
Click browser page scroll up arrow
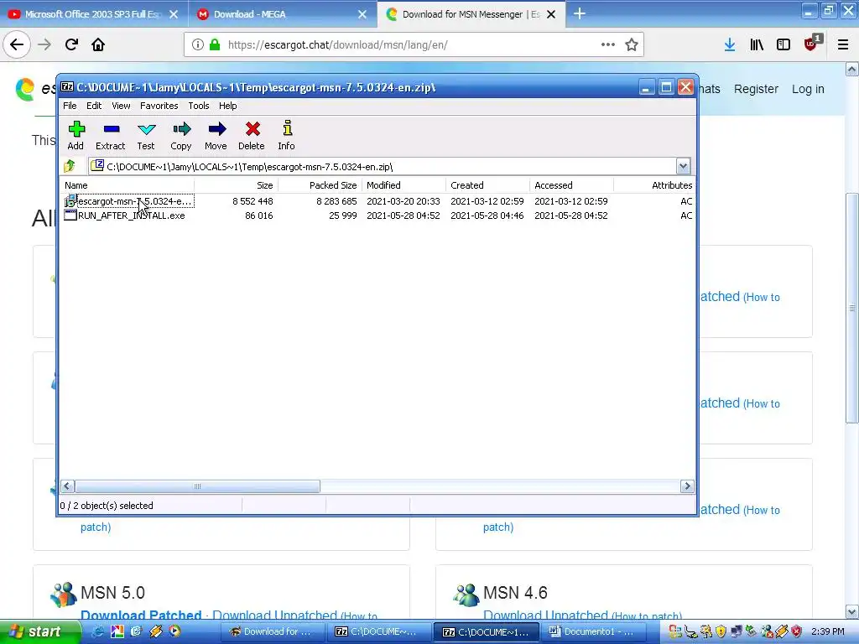tap(852, 69)
